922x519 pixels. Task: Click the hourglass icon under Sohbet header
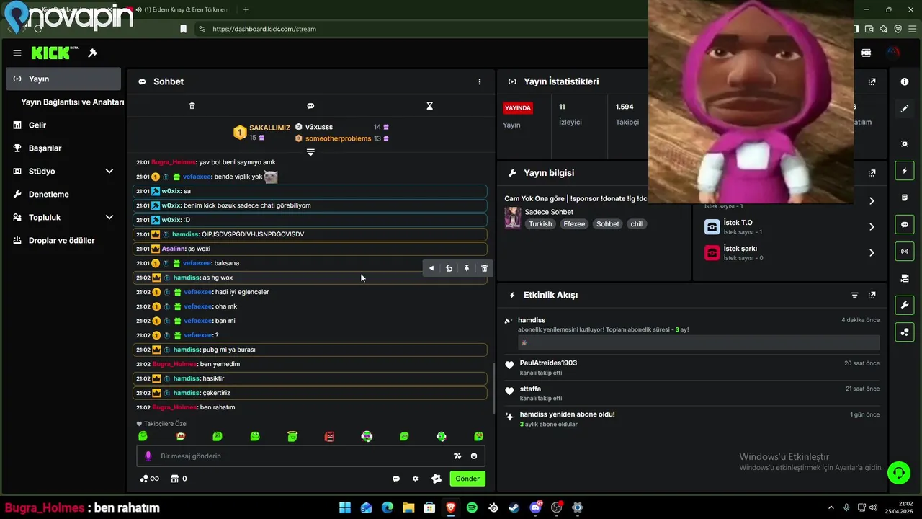(429, 105)
